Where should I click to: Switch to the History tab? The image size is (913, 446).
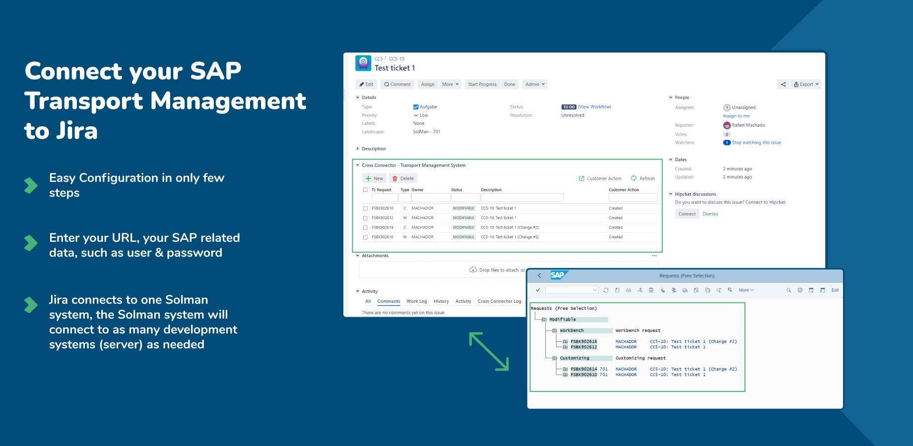pyautogui.click(x=441, y=301)
